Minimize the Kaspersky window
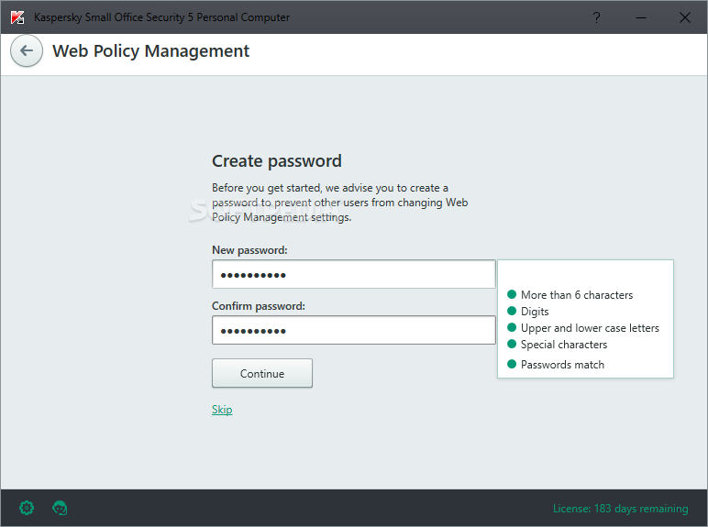 [x=641, y=17]
